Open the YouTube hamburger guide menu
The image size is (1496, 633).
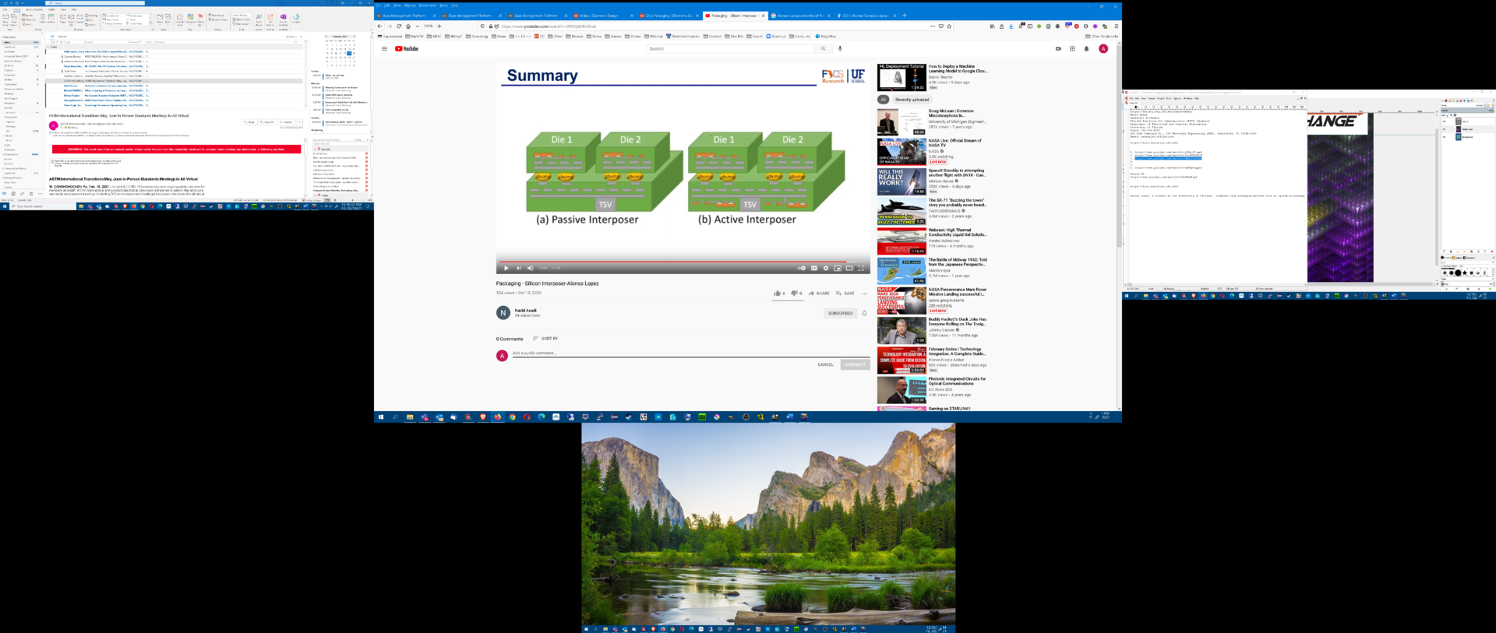coord(384,48)
